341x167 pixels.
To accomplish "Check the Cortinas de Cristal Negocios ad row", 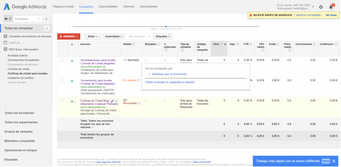I will click(62, 100).
